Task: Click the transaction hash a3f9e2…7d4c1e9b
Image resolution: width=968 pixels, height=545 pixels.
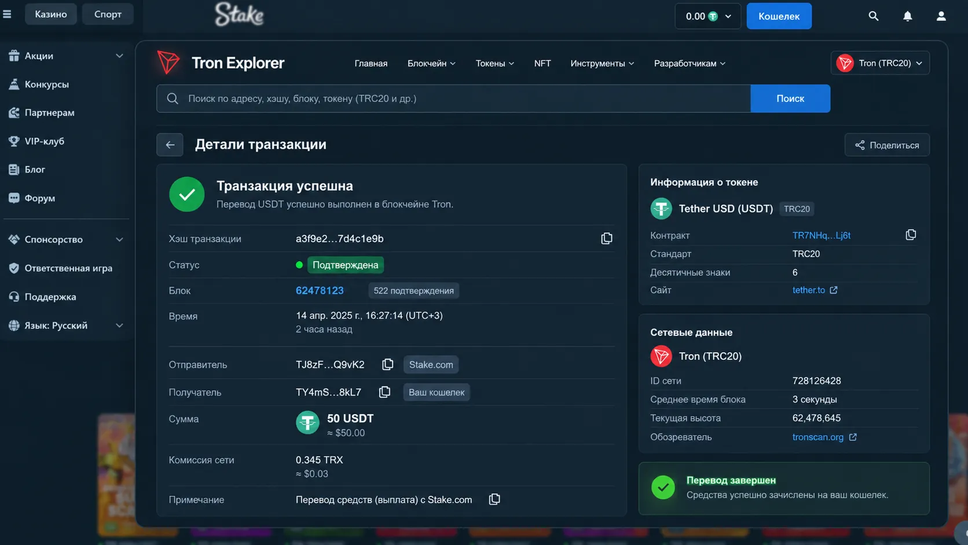Action: coord(340,239)
